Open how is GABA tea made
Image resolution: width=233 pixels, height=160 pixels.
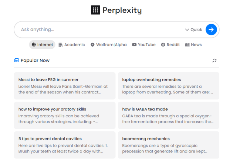click(168, 116)
